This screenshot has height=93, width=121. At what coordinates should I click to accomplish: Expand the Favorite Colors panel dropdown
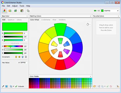pos(118,16)
